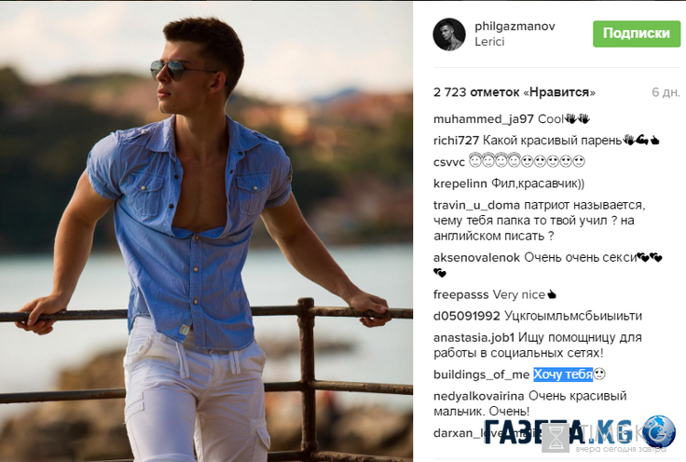Click the freepasss username
The height and width of the screenshot is (462, 686).
[460, 294]
